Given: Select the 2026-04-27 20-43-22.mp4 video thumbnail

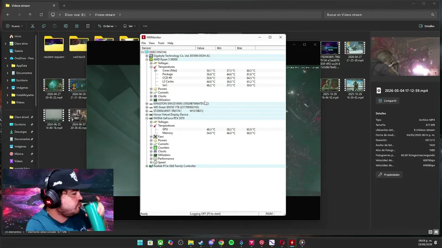Looking at the screenshot, I should [54, 85].
